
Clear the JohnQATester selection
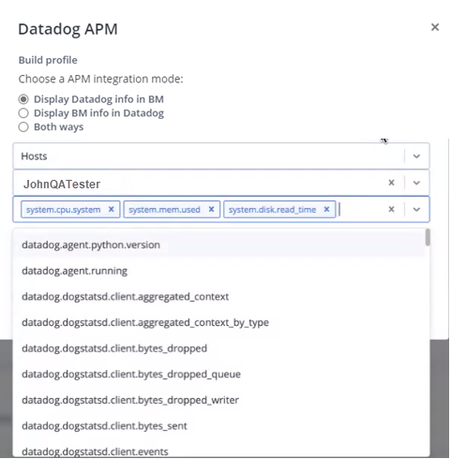(391, 183)
